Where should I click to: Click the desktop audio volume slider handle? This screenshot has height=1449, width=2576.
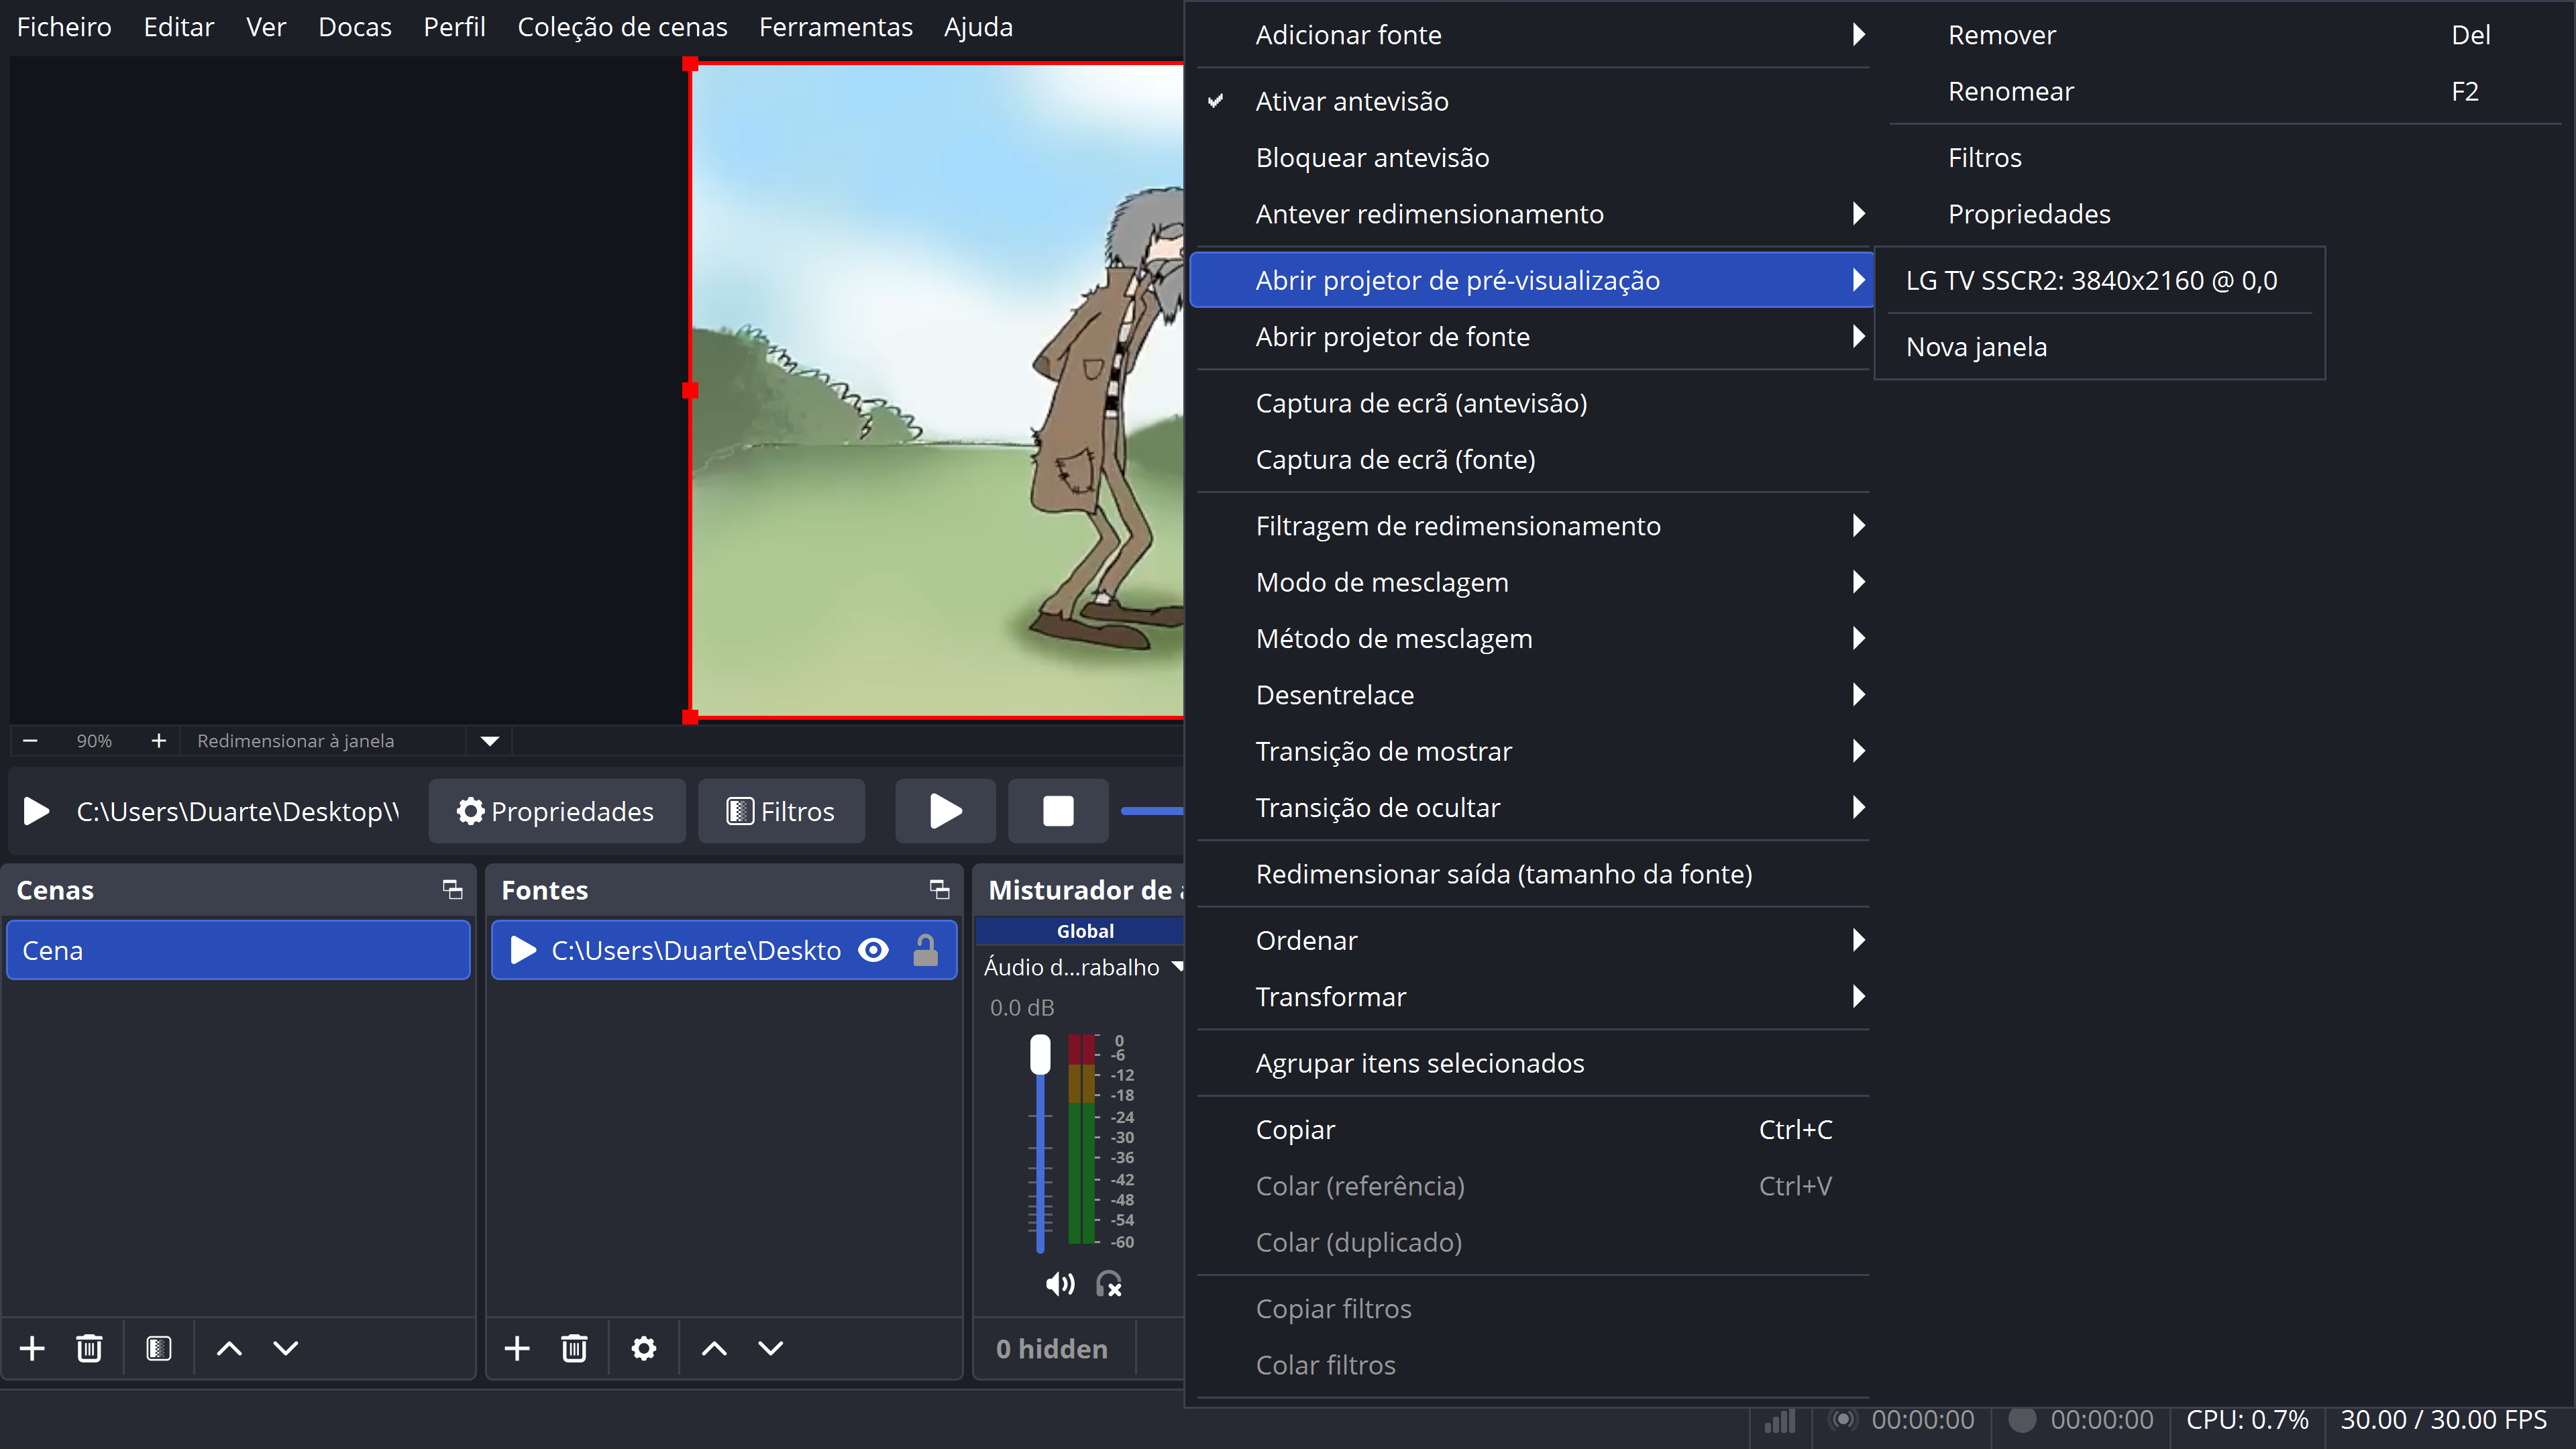(1040, 1055)
